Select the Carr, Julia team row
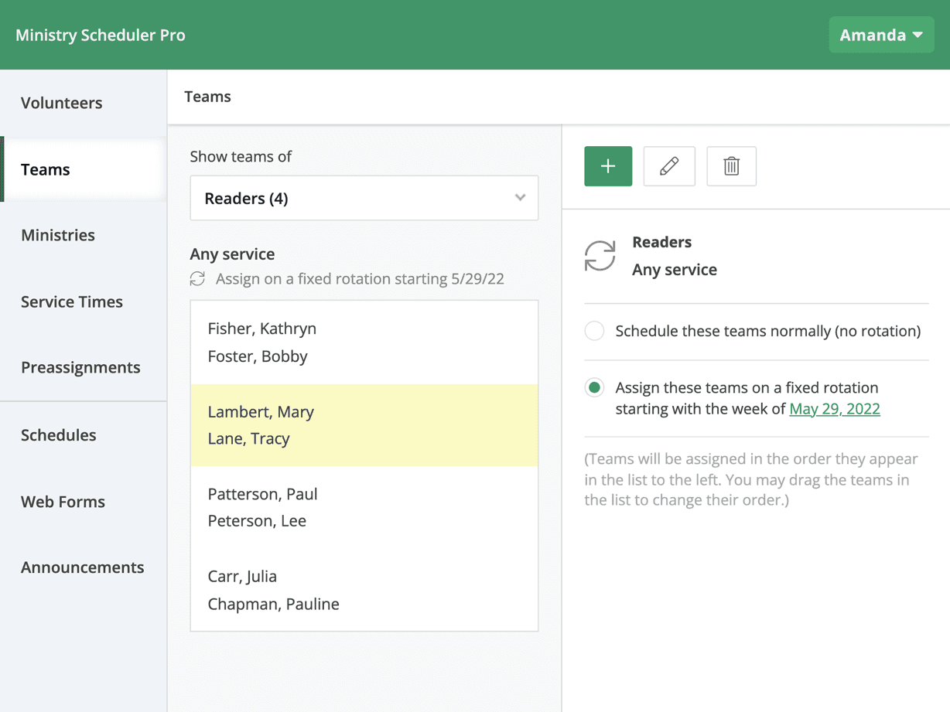 click(364, 590)
